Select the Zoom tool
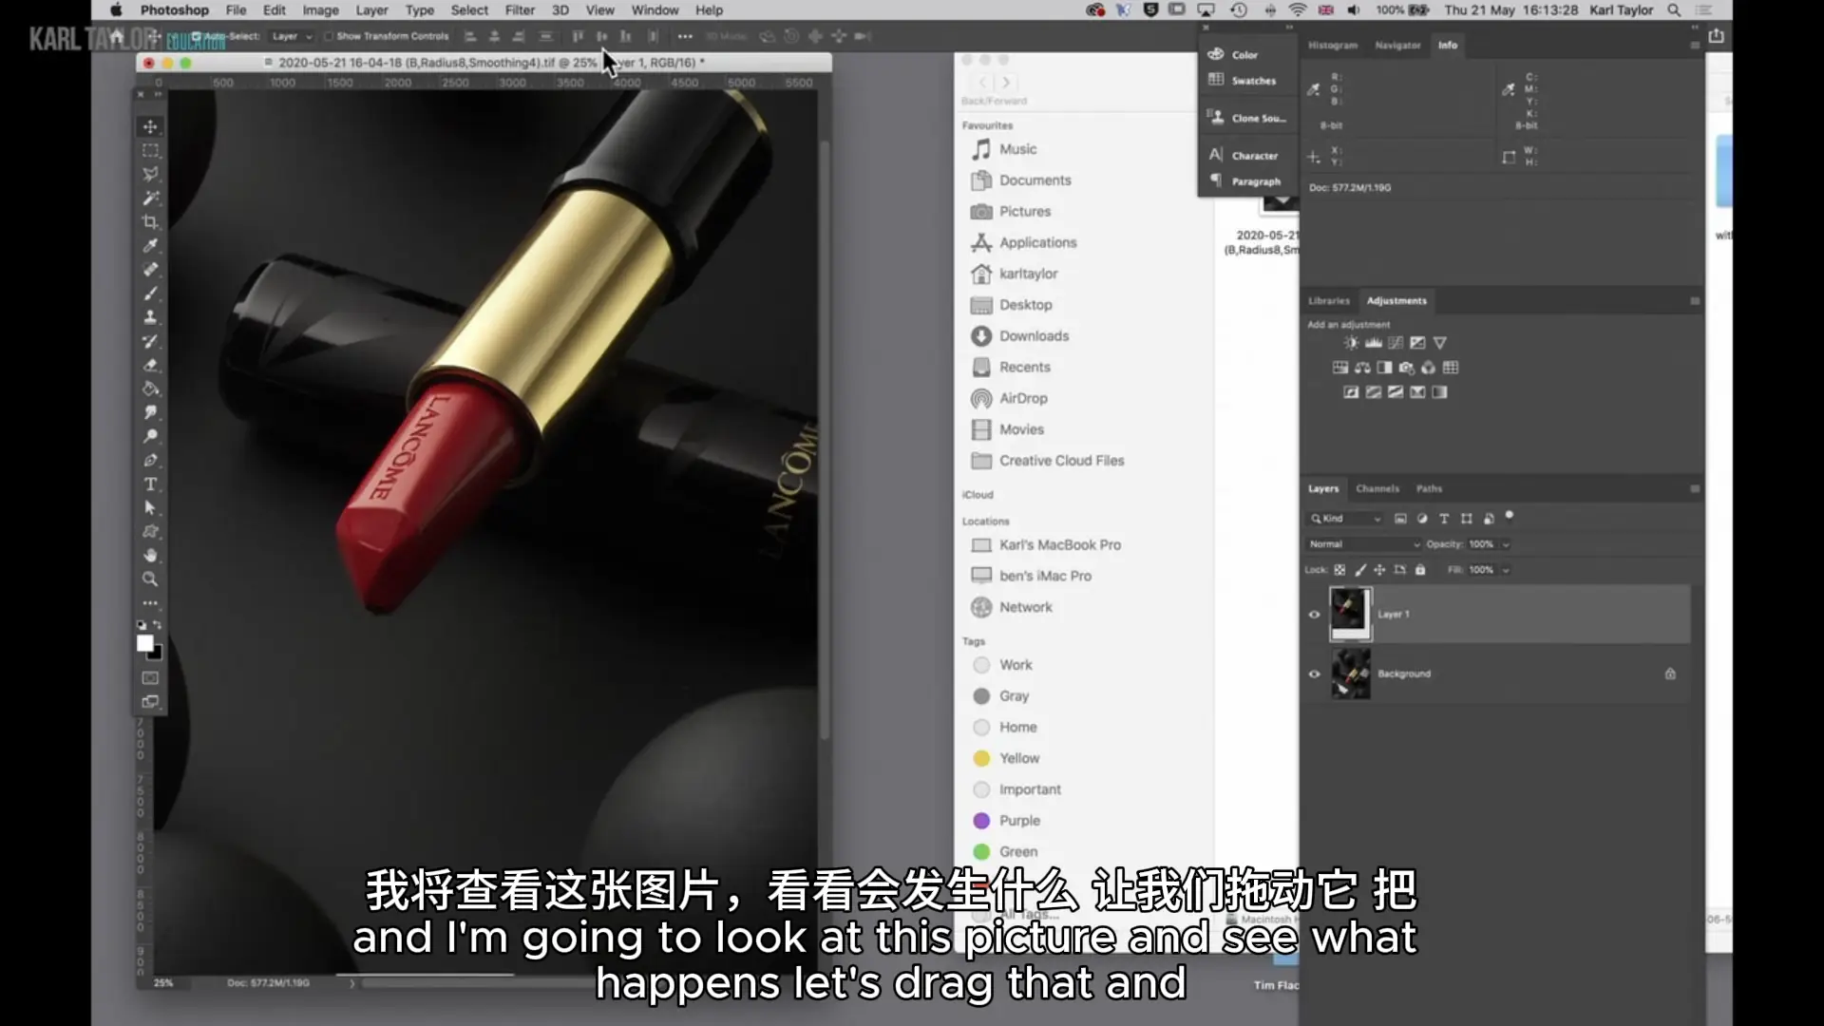Image resolution: width=1824 pixels, height=1026 pixels. click(x=150, y=579)
